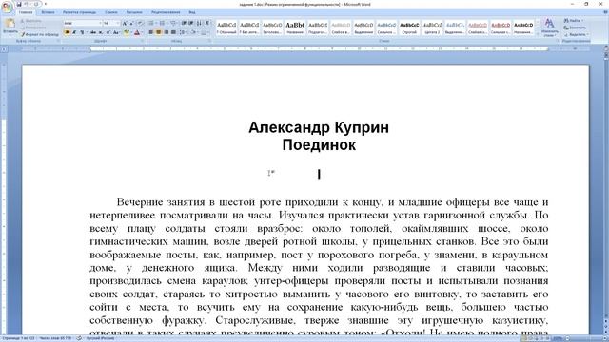
Task: Open the round Office button menu
Action: (7, 7)
